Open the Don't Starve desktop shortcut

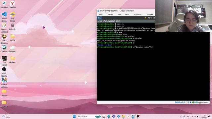(4, 39)
